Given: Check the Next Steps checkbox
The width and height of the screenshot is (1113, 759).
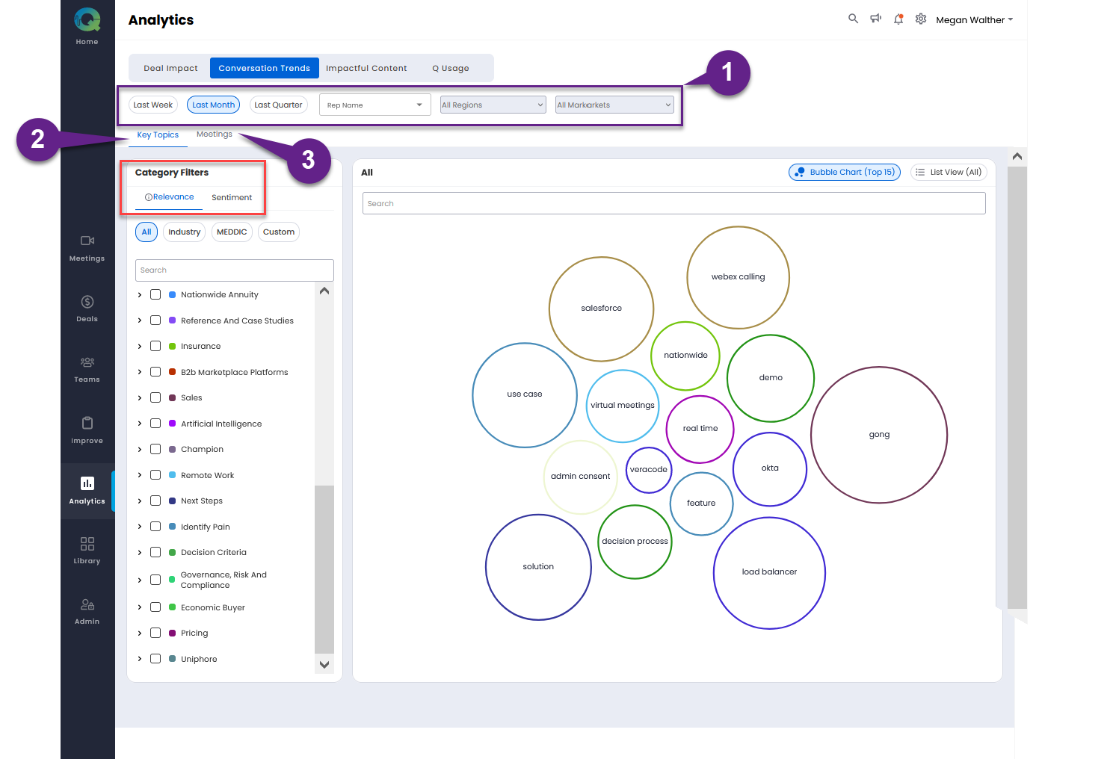Looking at the screenshot, I should (x=155, y=501).
